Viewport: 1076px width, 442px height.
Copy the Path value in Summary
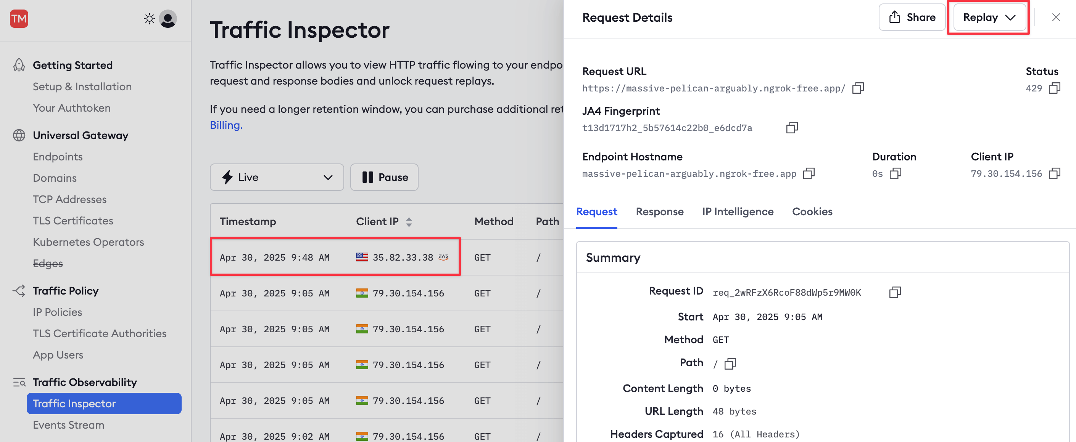point(730,364)
